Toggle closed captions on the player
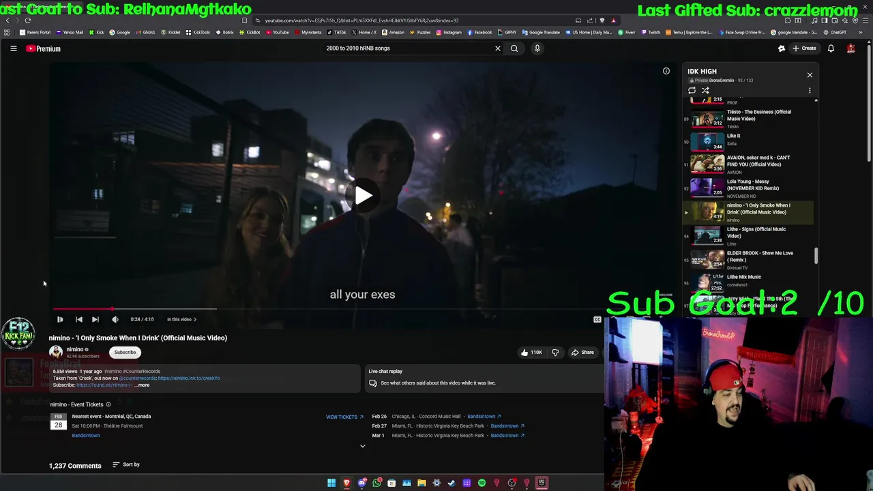Screen dimensions: 873x491 pyautogui.click(x=597, y=319)
